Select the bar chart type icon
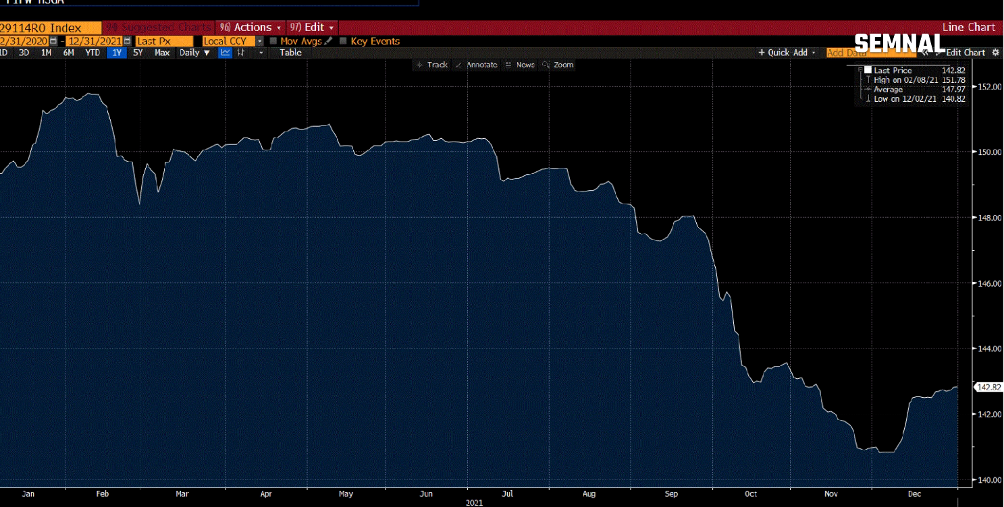The image size is (1004, 507). coord(241,53)
